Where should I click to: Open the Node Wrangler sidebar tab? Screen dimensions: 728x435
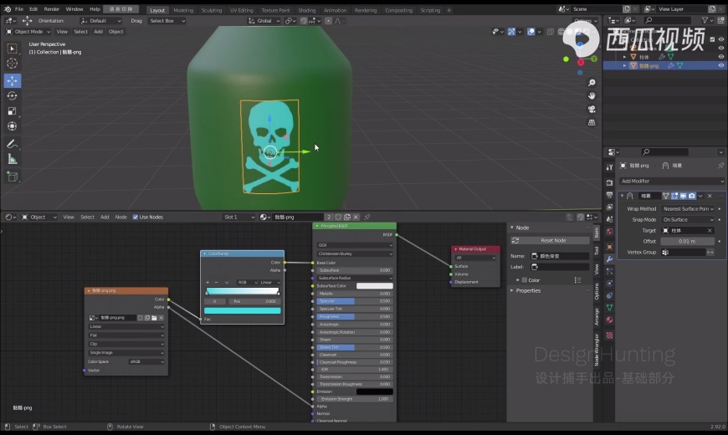[x=597, y=349]
